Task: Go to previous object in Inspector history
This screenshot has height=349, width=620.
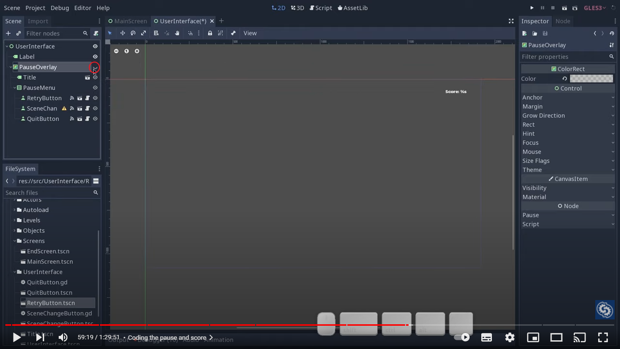Action: click(x=595, y=33)
